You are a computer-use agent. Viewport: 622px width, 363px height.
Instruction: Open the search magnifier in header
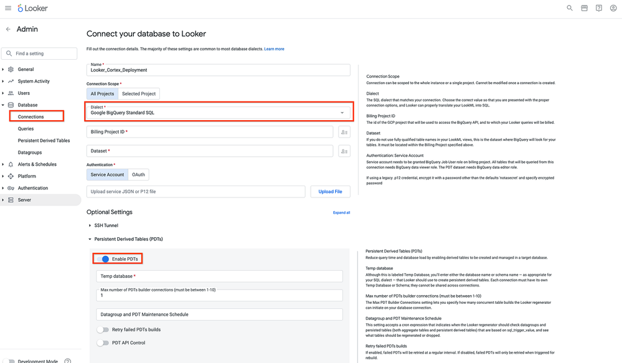570,8
